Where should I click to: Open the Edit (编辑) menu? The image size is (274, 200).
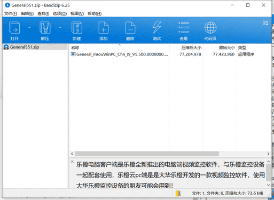click(x=27, y=13)
